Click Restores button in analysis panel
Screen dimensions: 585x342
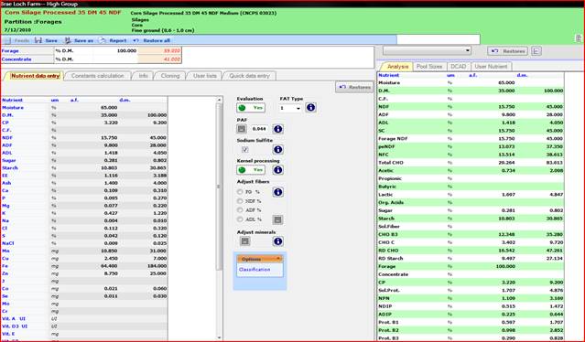pyautogui.click(x=508, y=51)
